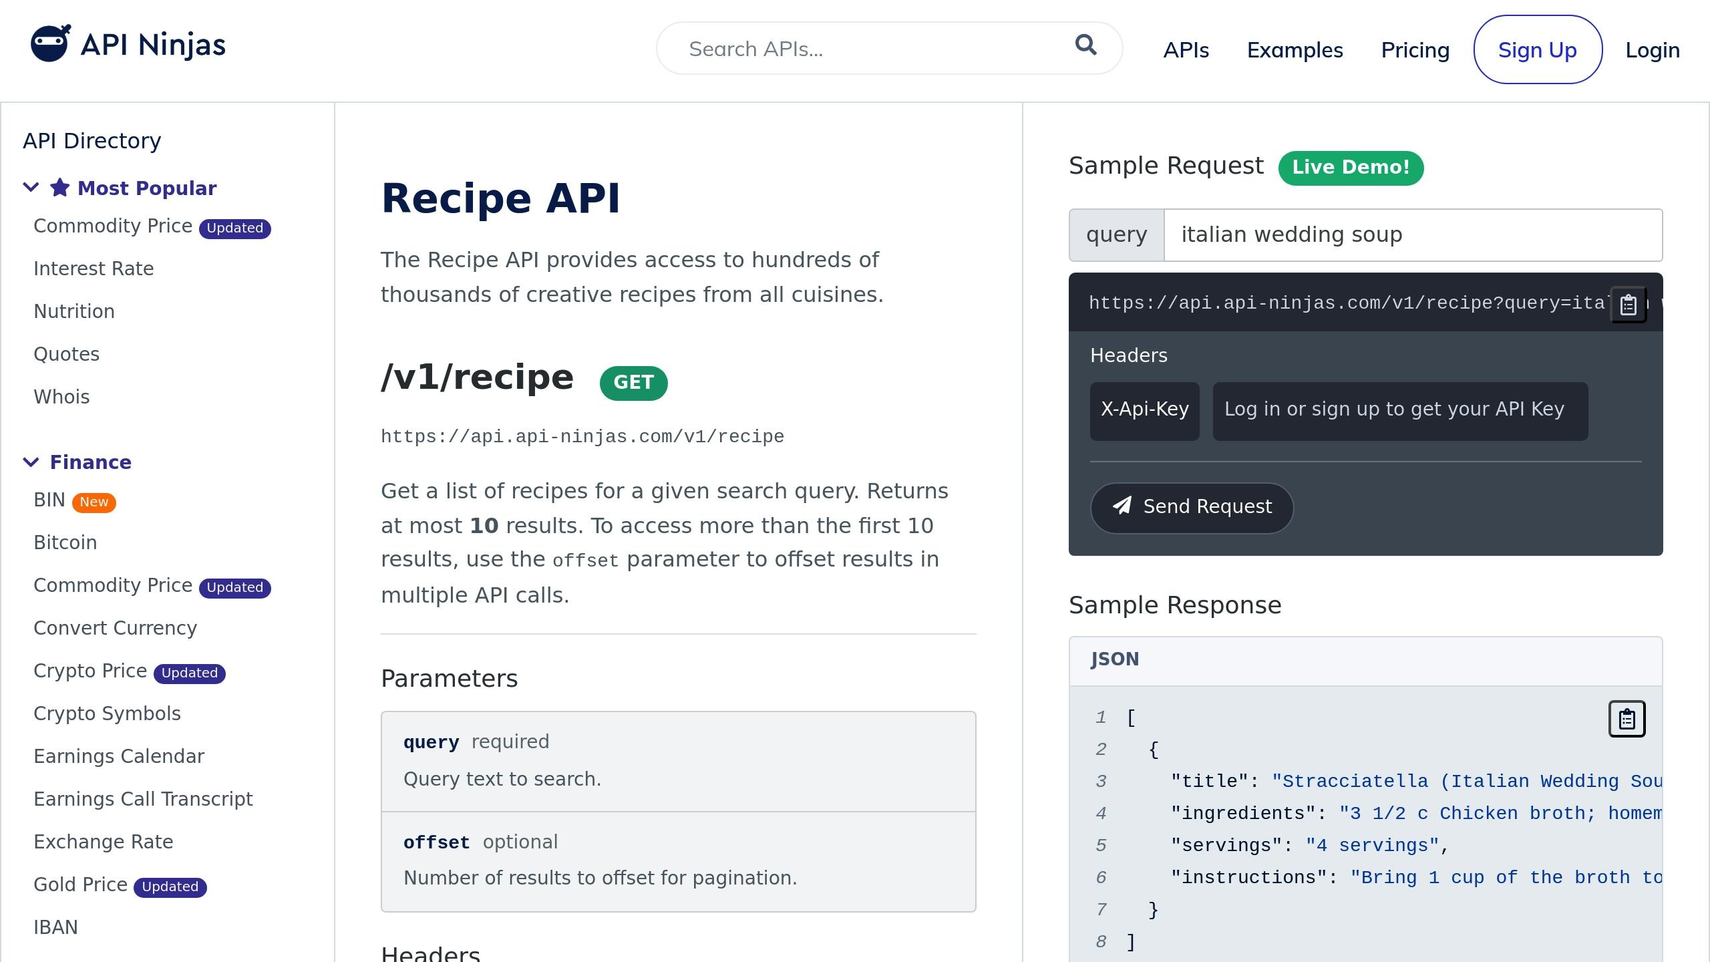Go to the Pricing page

[x=1415, y=50]
